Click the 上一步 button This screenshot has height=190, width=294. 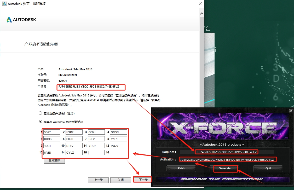pos(98,180)
